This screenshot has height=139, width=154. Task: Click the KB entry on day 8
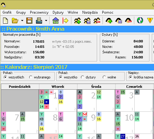point(41,119)
